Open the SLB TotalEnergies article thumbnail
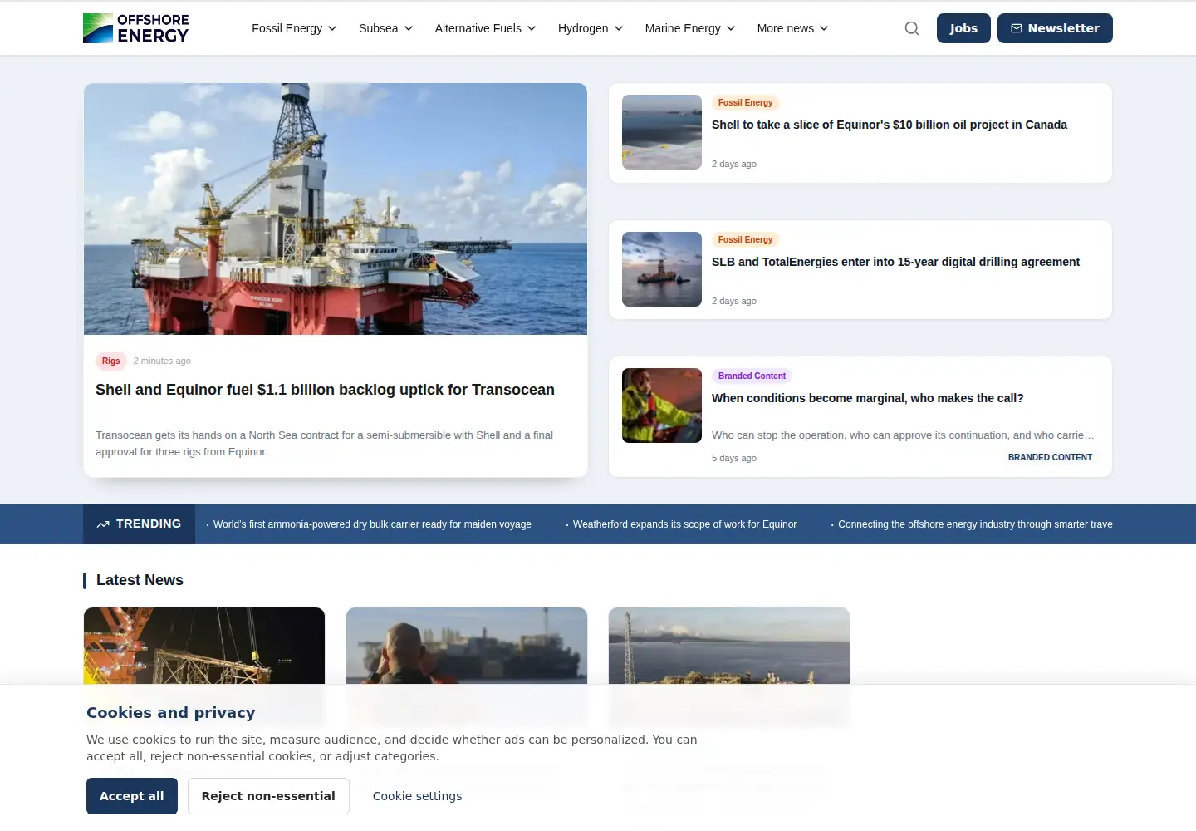1196x831 pixels. pyautogui.click(x=662, y=269)
